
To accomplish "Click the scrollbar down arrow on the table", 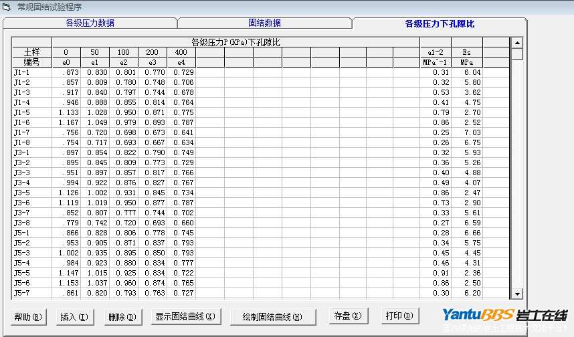I will [516, 294].
